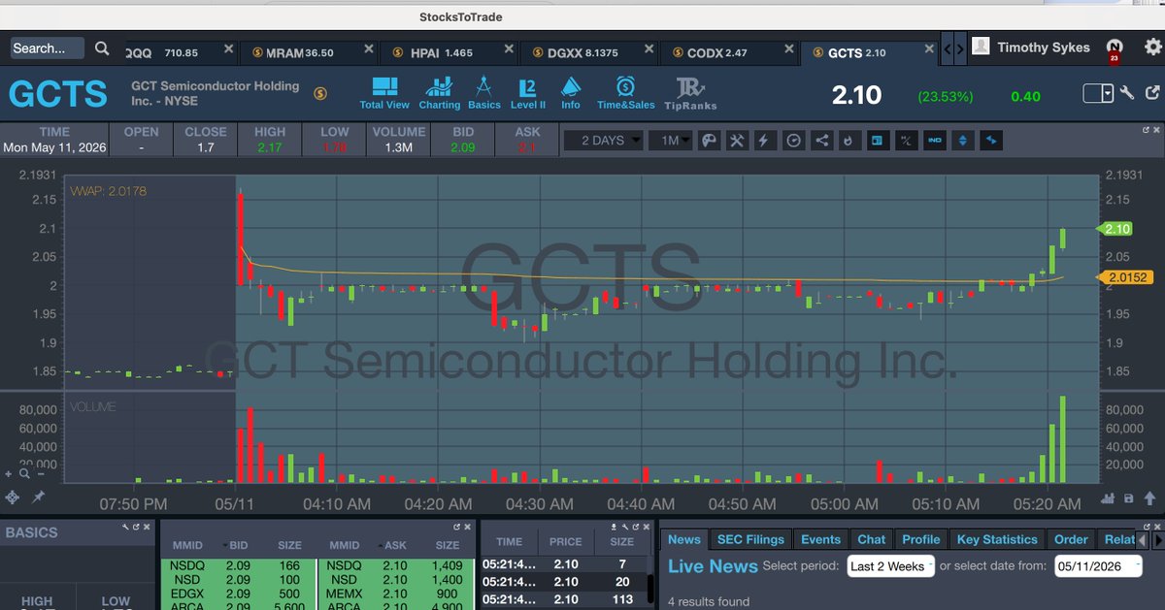The width and height of the screenshot is (1165, 610).
Task: Sort by BID column arrow
Action: (x=226, y=545)
